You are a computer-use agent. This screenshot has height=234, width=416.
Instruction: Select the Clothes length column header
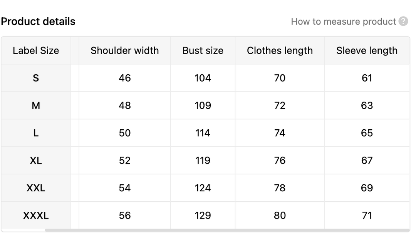point(280,50)
